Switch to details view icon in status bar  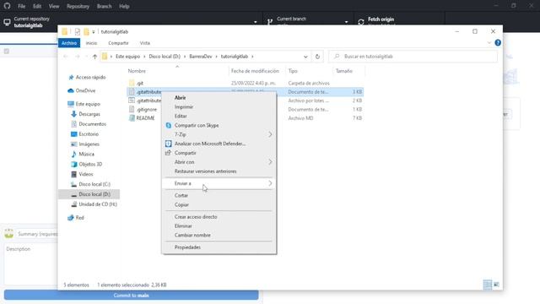[x=488, y=285]
